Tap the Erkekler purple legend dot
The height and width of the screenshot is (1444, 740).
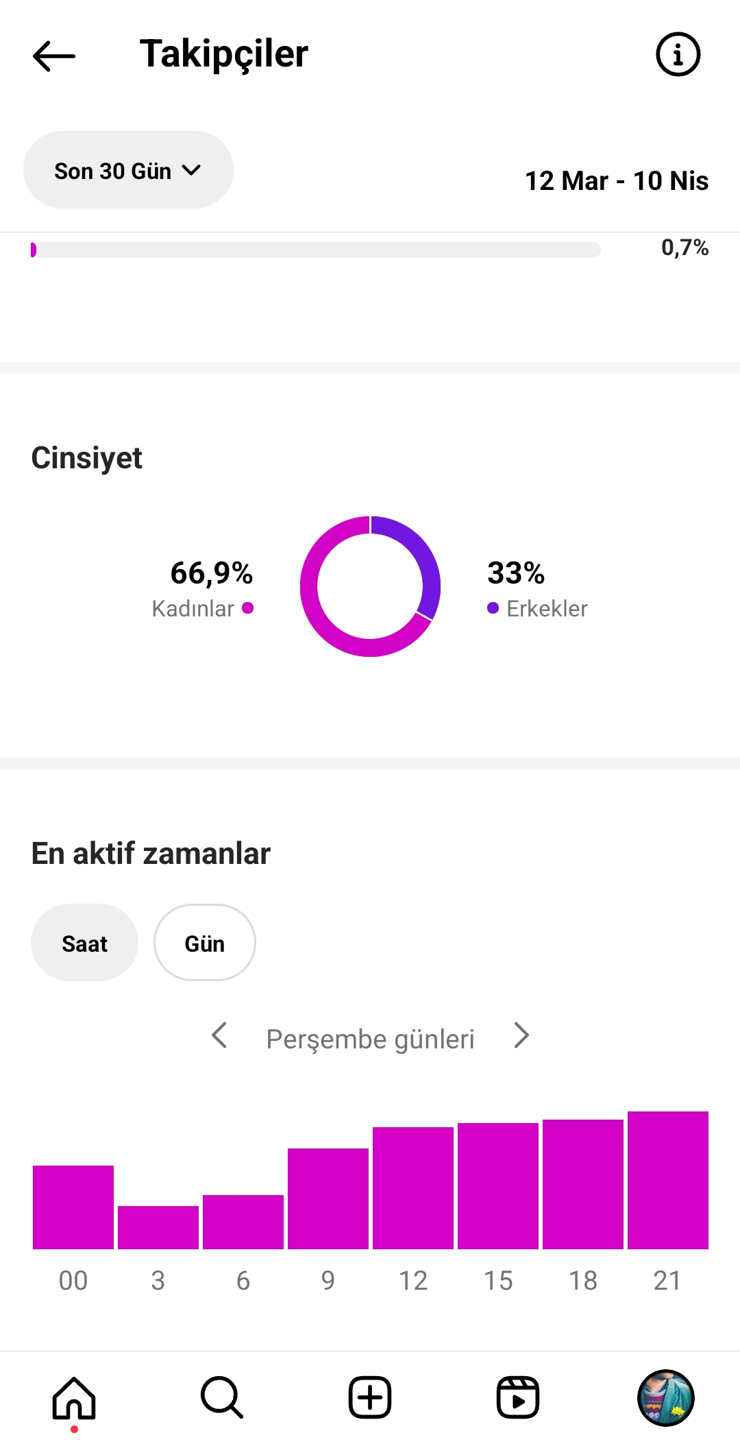point(493,608)
